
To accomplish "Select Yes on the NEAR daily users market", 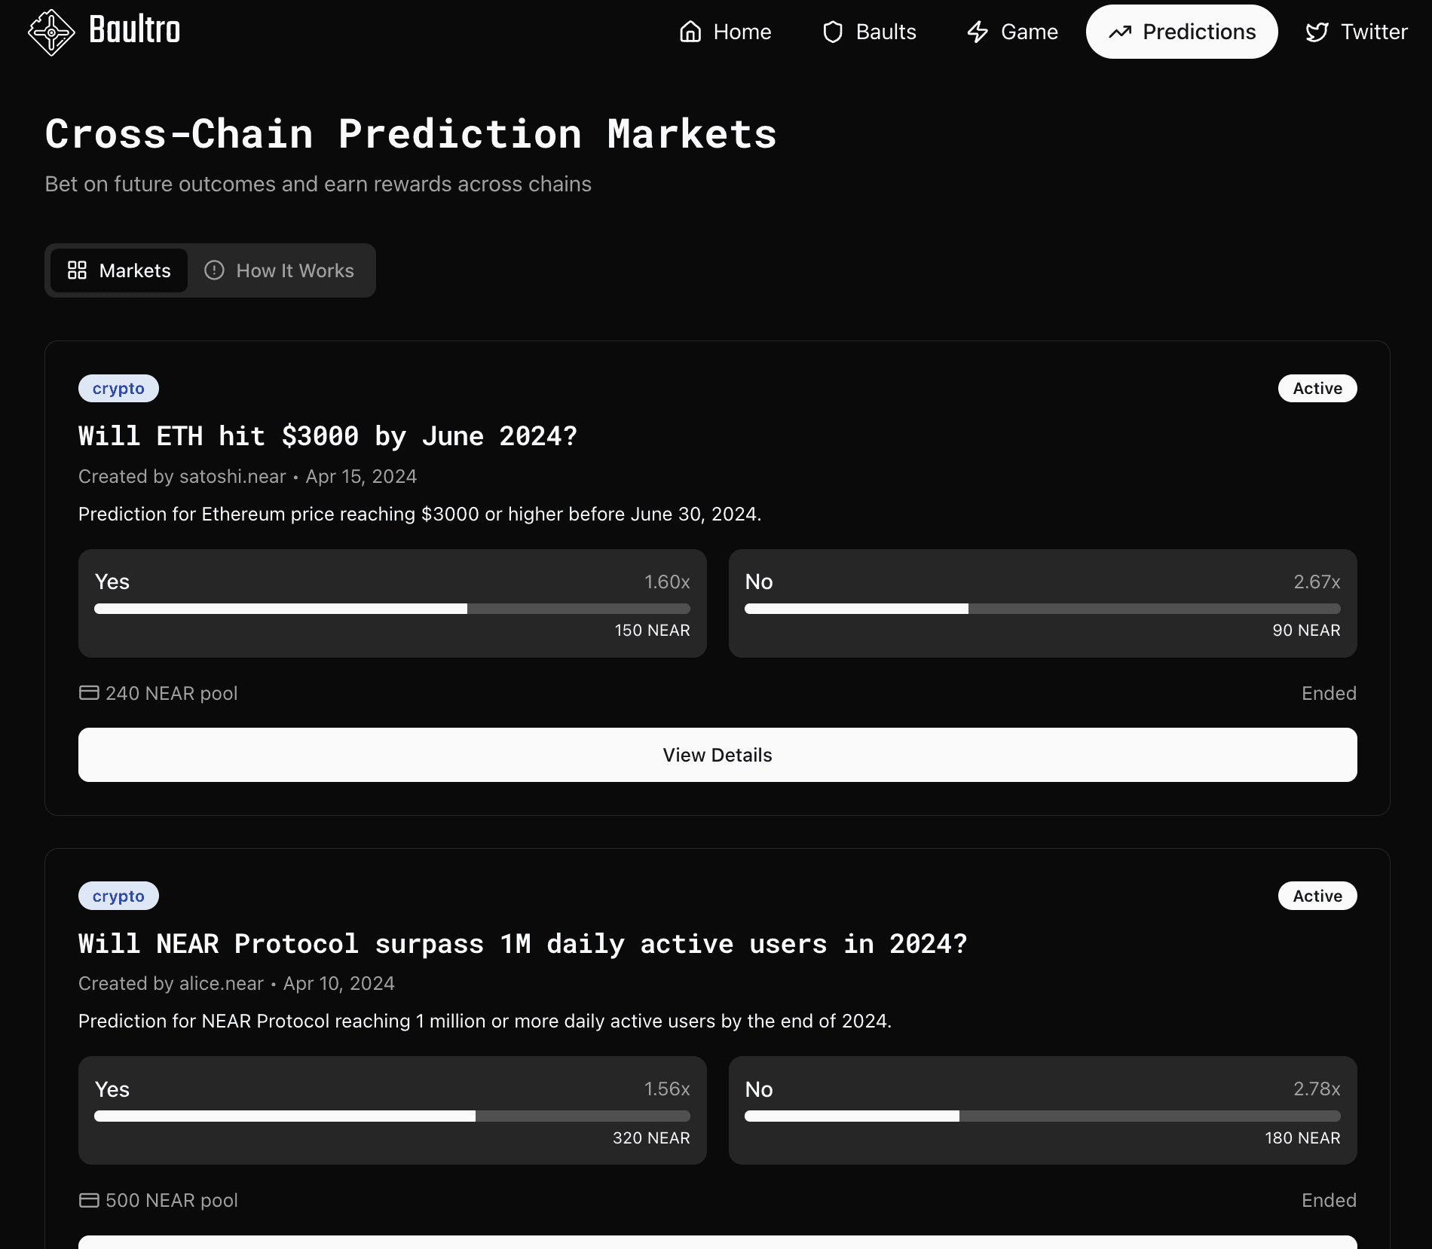I will [x=392, y=1111].
